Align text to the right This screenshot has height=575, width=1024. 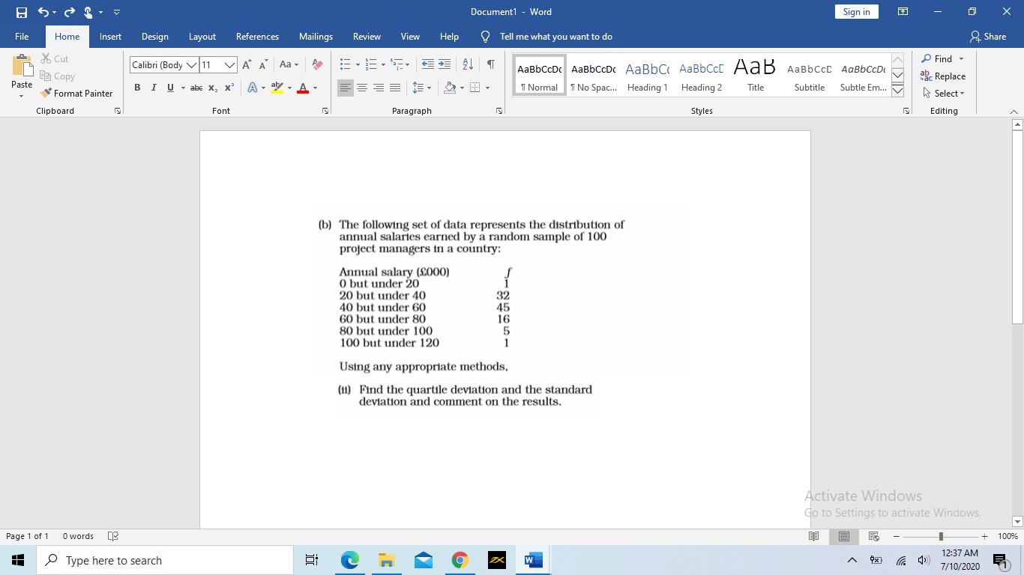coord(379,88)
